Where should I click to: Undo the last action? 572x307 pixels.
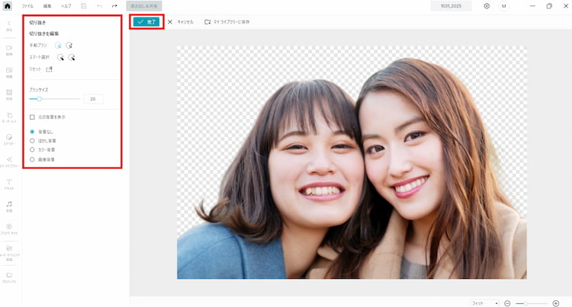click(x=99, y=6)
